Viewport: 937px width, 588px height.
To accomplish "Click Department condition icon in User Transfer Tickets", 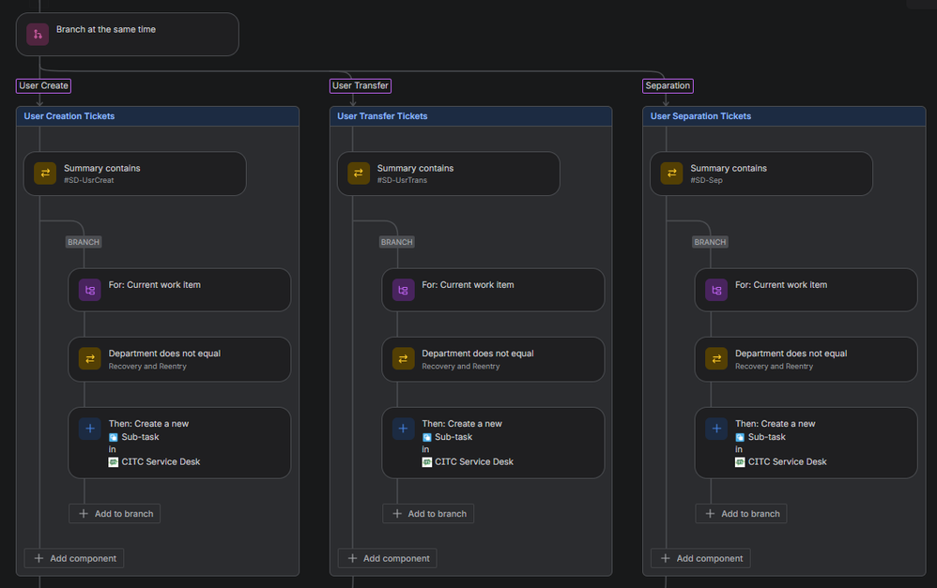I will point(404,359).
